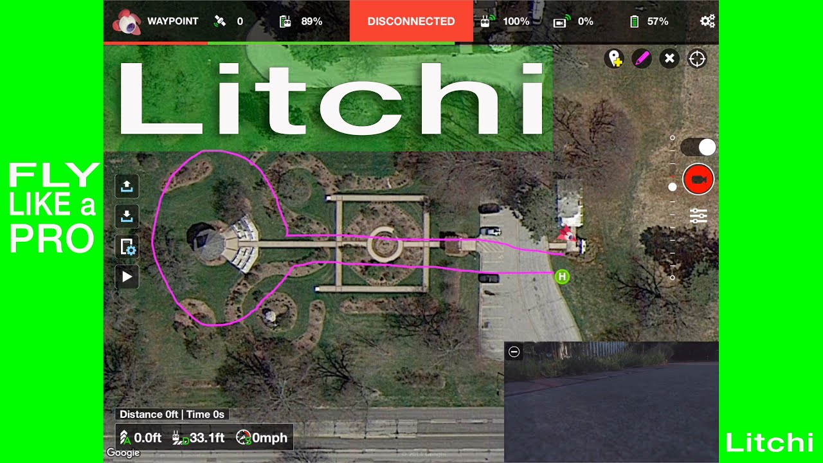Minimize the camera preview with minus icon

(514, 352)
